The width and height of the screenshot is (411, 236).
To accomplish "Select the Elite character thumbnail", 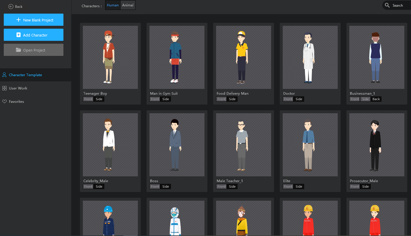I will pos(310,145).
